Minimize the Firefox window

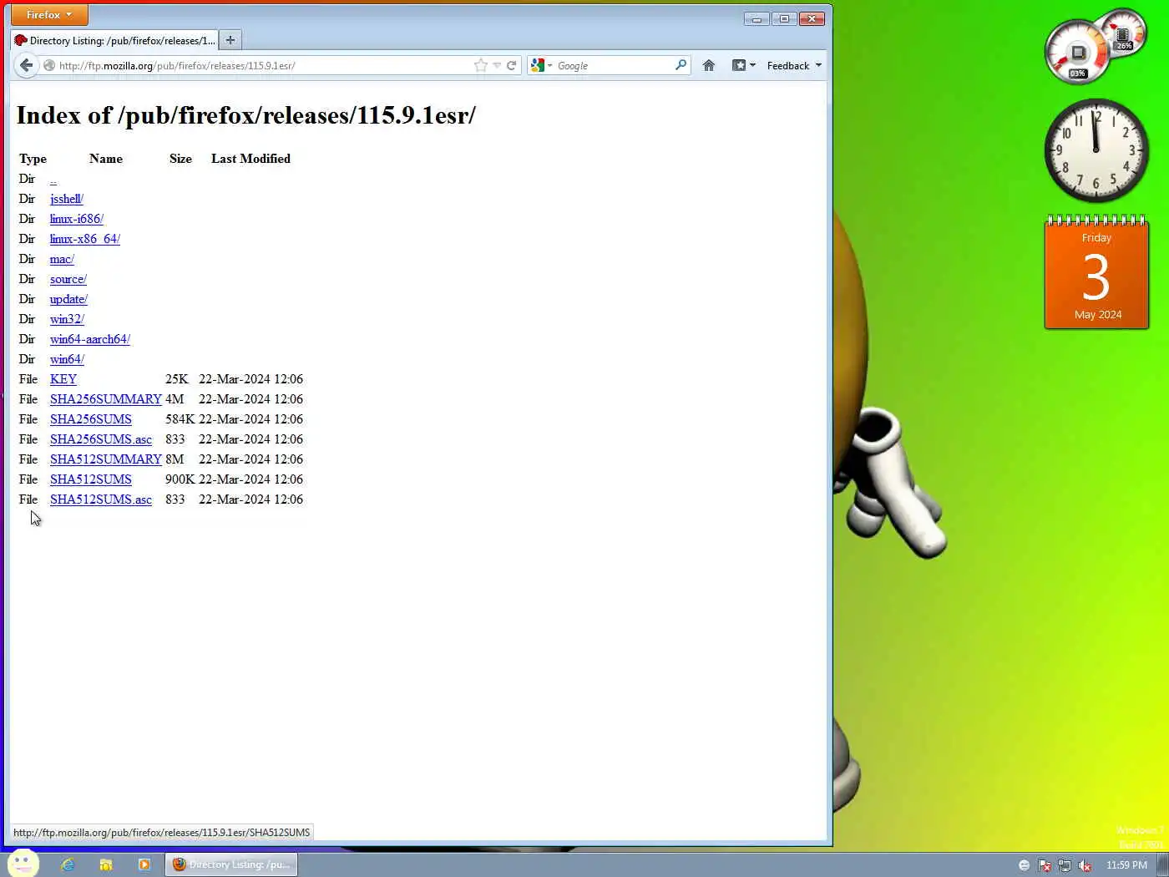coord(757,18)
